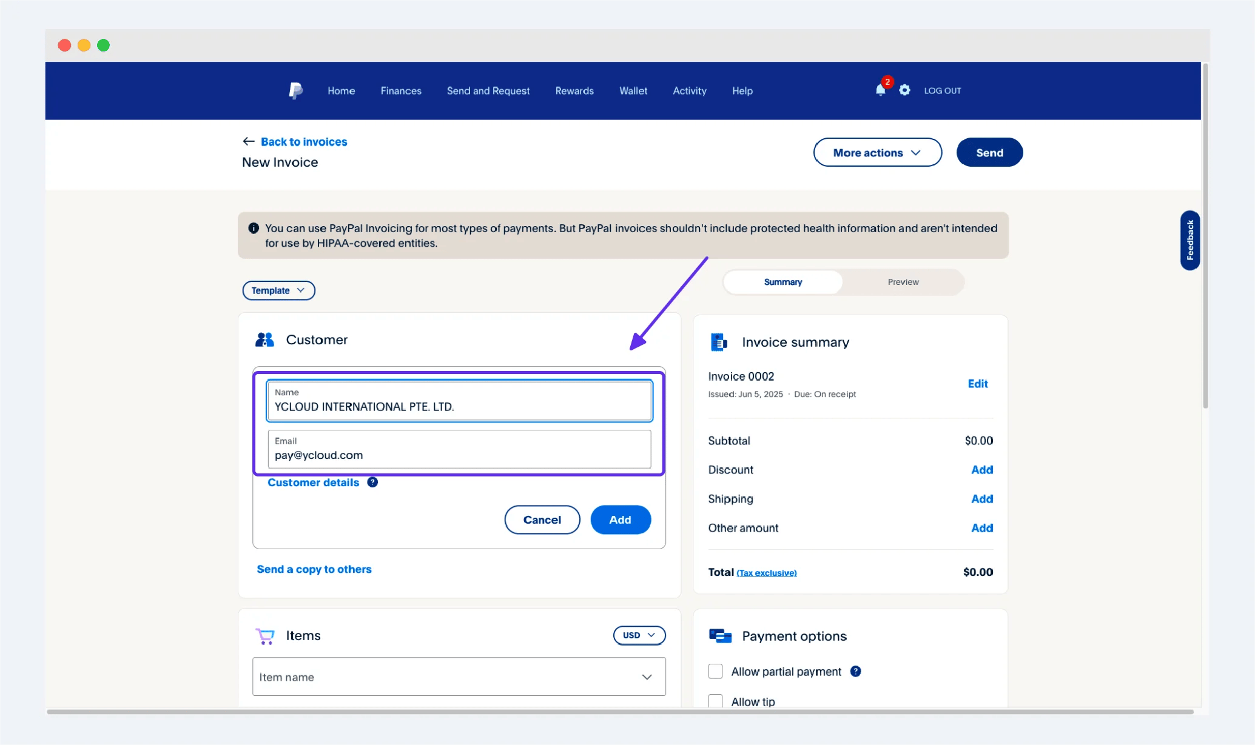Click LOG OUT

coord(943,91)
